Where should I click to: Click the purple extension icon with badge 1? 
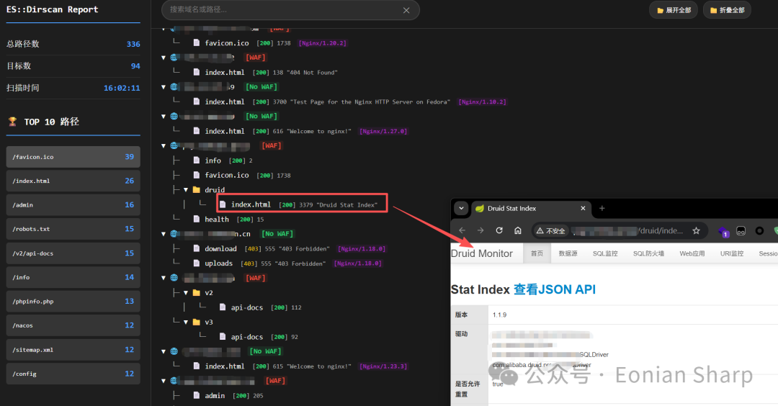point(724,231)
